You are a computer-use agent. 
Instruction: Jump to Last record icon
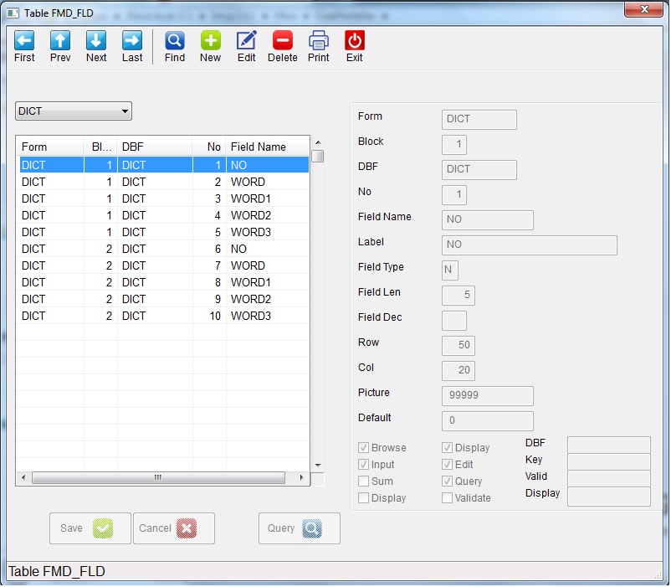132,40
